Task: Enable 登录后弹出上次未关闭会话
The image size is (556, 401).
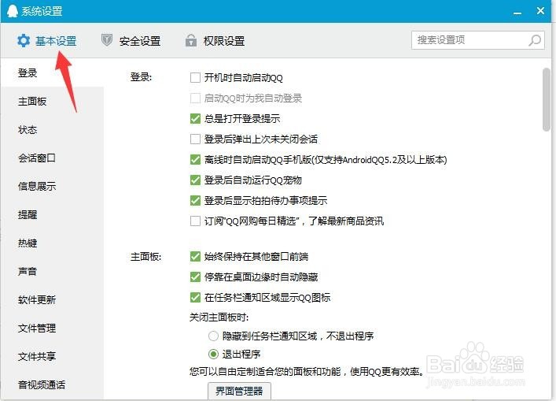Action: point(195,139)
